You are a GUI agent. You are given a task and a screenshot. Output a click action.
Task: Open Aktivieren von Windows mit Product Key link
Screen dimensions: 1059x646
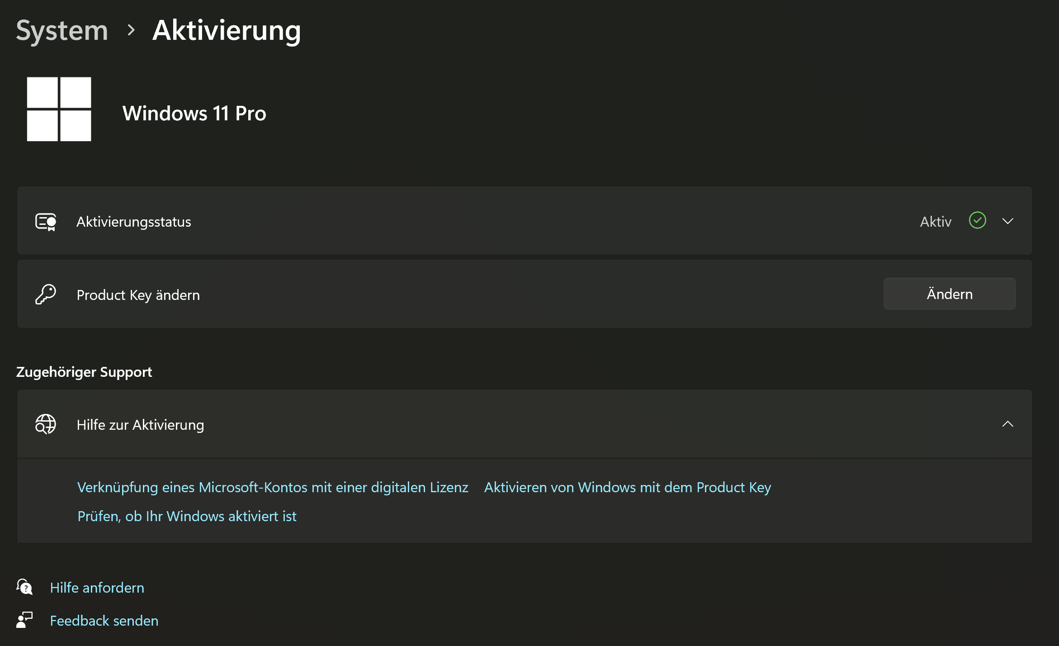[628, 487]
